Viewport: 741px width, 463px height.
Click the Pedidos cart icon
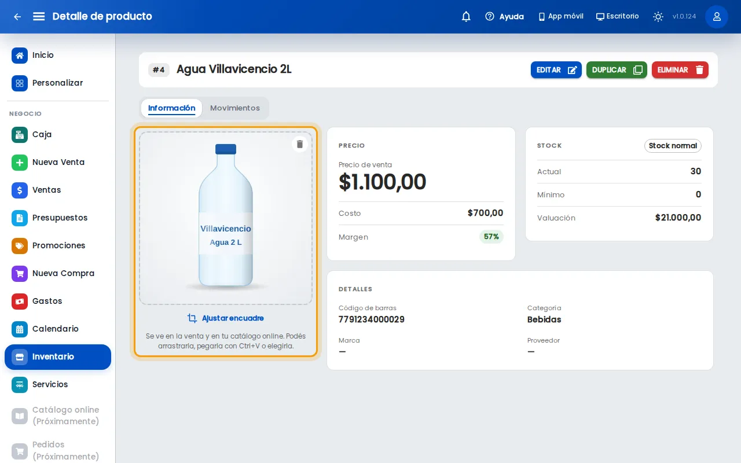click(x=20, y=450)
